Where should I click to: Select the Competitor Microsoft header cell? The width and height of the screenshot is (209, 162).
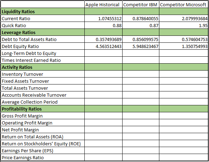click(x=183, y=5)
